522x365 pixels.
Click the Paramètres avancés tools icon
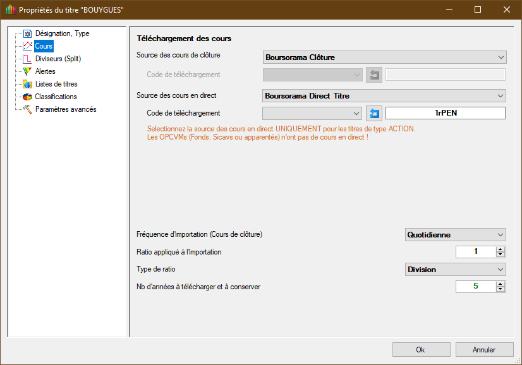pos(27,109)
